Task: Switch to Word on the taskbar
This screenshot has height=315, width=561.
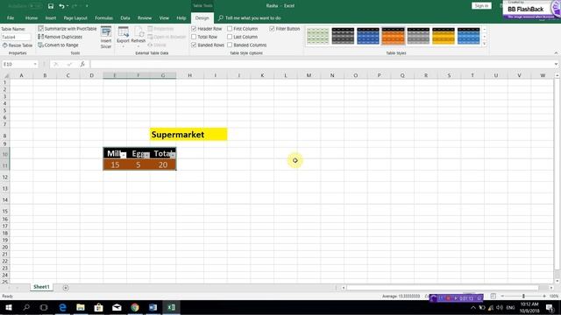Action: [153, 307]
